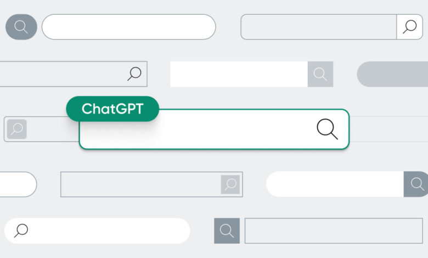Click the dark gray circular search icon

pyautogui.click(x=21, y=27)
